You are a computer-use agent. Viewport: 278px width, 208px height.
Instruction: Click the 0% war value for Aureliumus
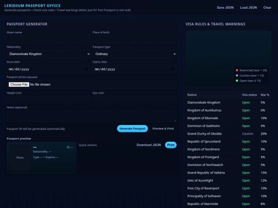point(263,110)
